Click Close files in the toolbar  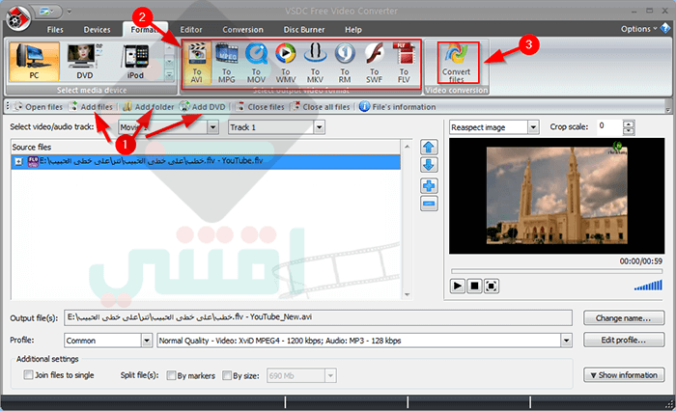coord(261,107)
